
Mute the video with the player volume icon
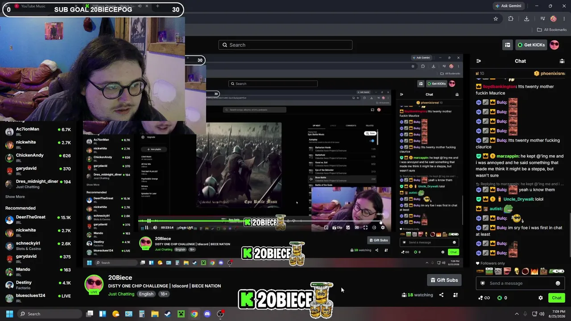(x=155, y=227)
